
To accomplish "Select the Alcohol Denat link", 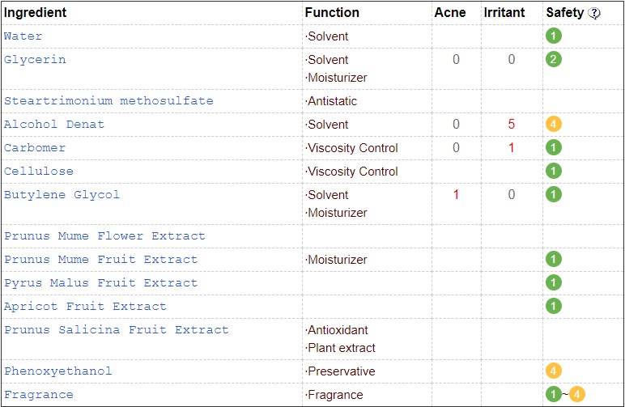I will [54, 124].
